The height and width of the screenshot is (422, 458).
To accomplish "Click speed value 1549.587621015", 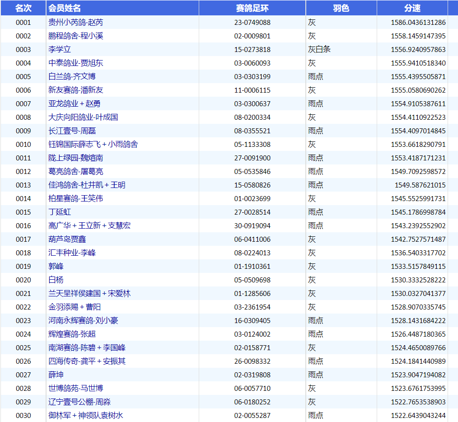I will point(420,185).
